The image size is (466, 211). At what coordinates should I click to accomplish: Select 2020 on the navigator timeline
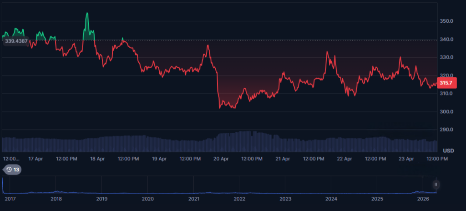tap(147, 199)
